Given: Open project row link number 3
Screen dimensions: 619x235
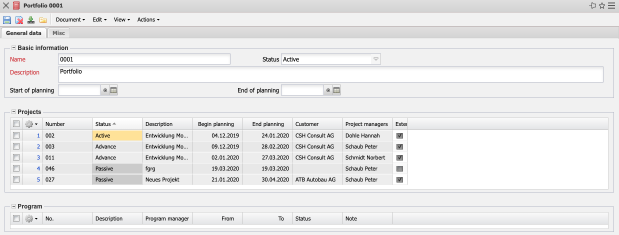Looking at the screenshot, I should pyautogui.click(x=38, y=157).
